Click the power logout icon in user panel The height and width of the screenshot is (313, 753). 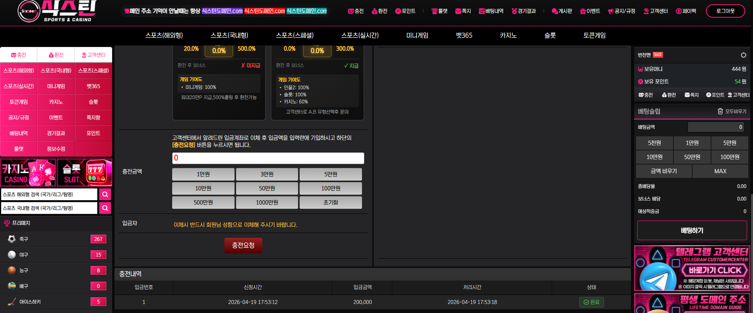pyautogui.click(x=743, y=55)
